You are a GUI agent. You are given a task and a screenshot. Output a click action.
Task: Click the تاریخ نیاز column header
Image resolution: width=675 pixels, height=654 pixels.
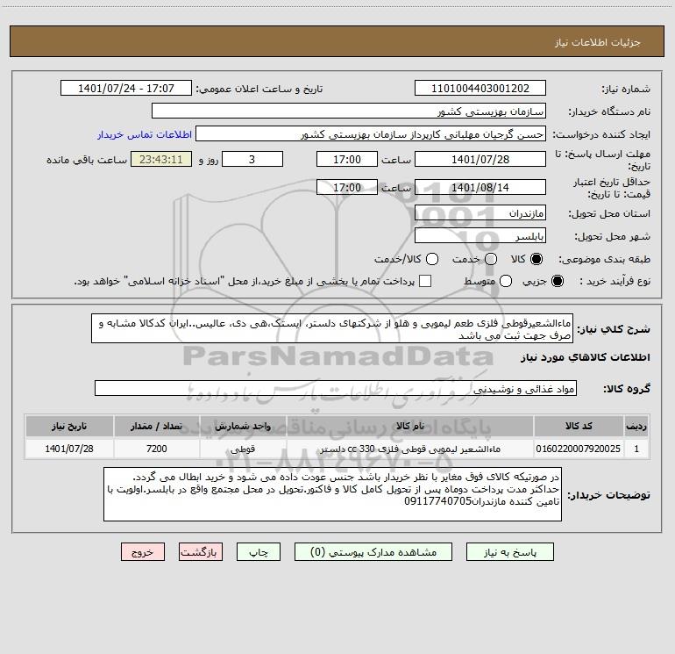tap(69, 426)
